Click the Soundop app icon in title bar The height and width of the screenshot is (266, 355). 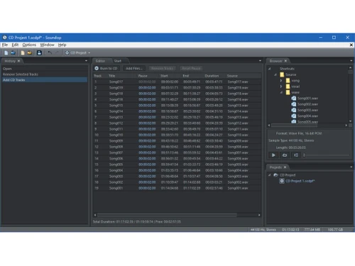pyautogui.click(x=4, y=38)
